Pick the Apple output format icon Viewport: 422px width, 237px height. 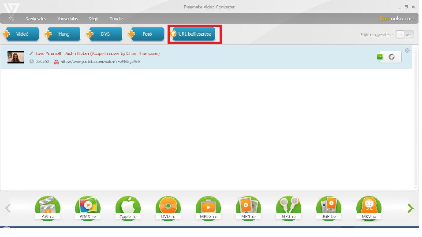click(x=128, y=208)
